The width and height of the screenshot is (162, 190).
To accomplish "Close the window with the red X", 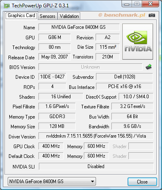I will (151, 4).
